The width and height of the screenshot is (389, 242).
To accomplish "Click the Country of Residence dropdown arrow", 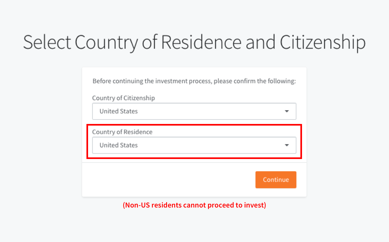I will (287, 145).
